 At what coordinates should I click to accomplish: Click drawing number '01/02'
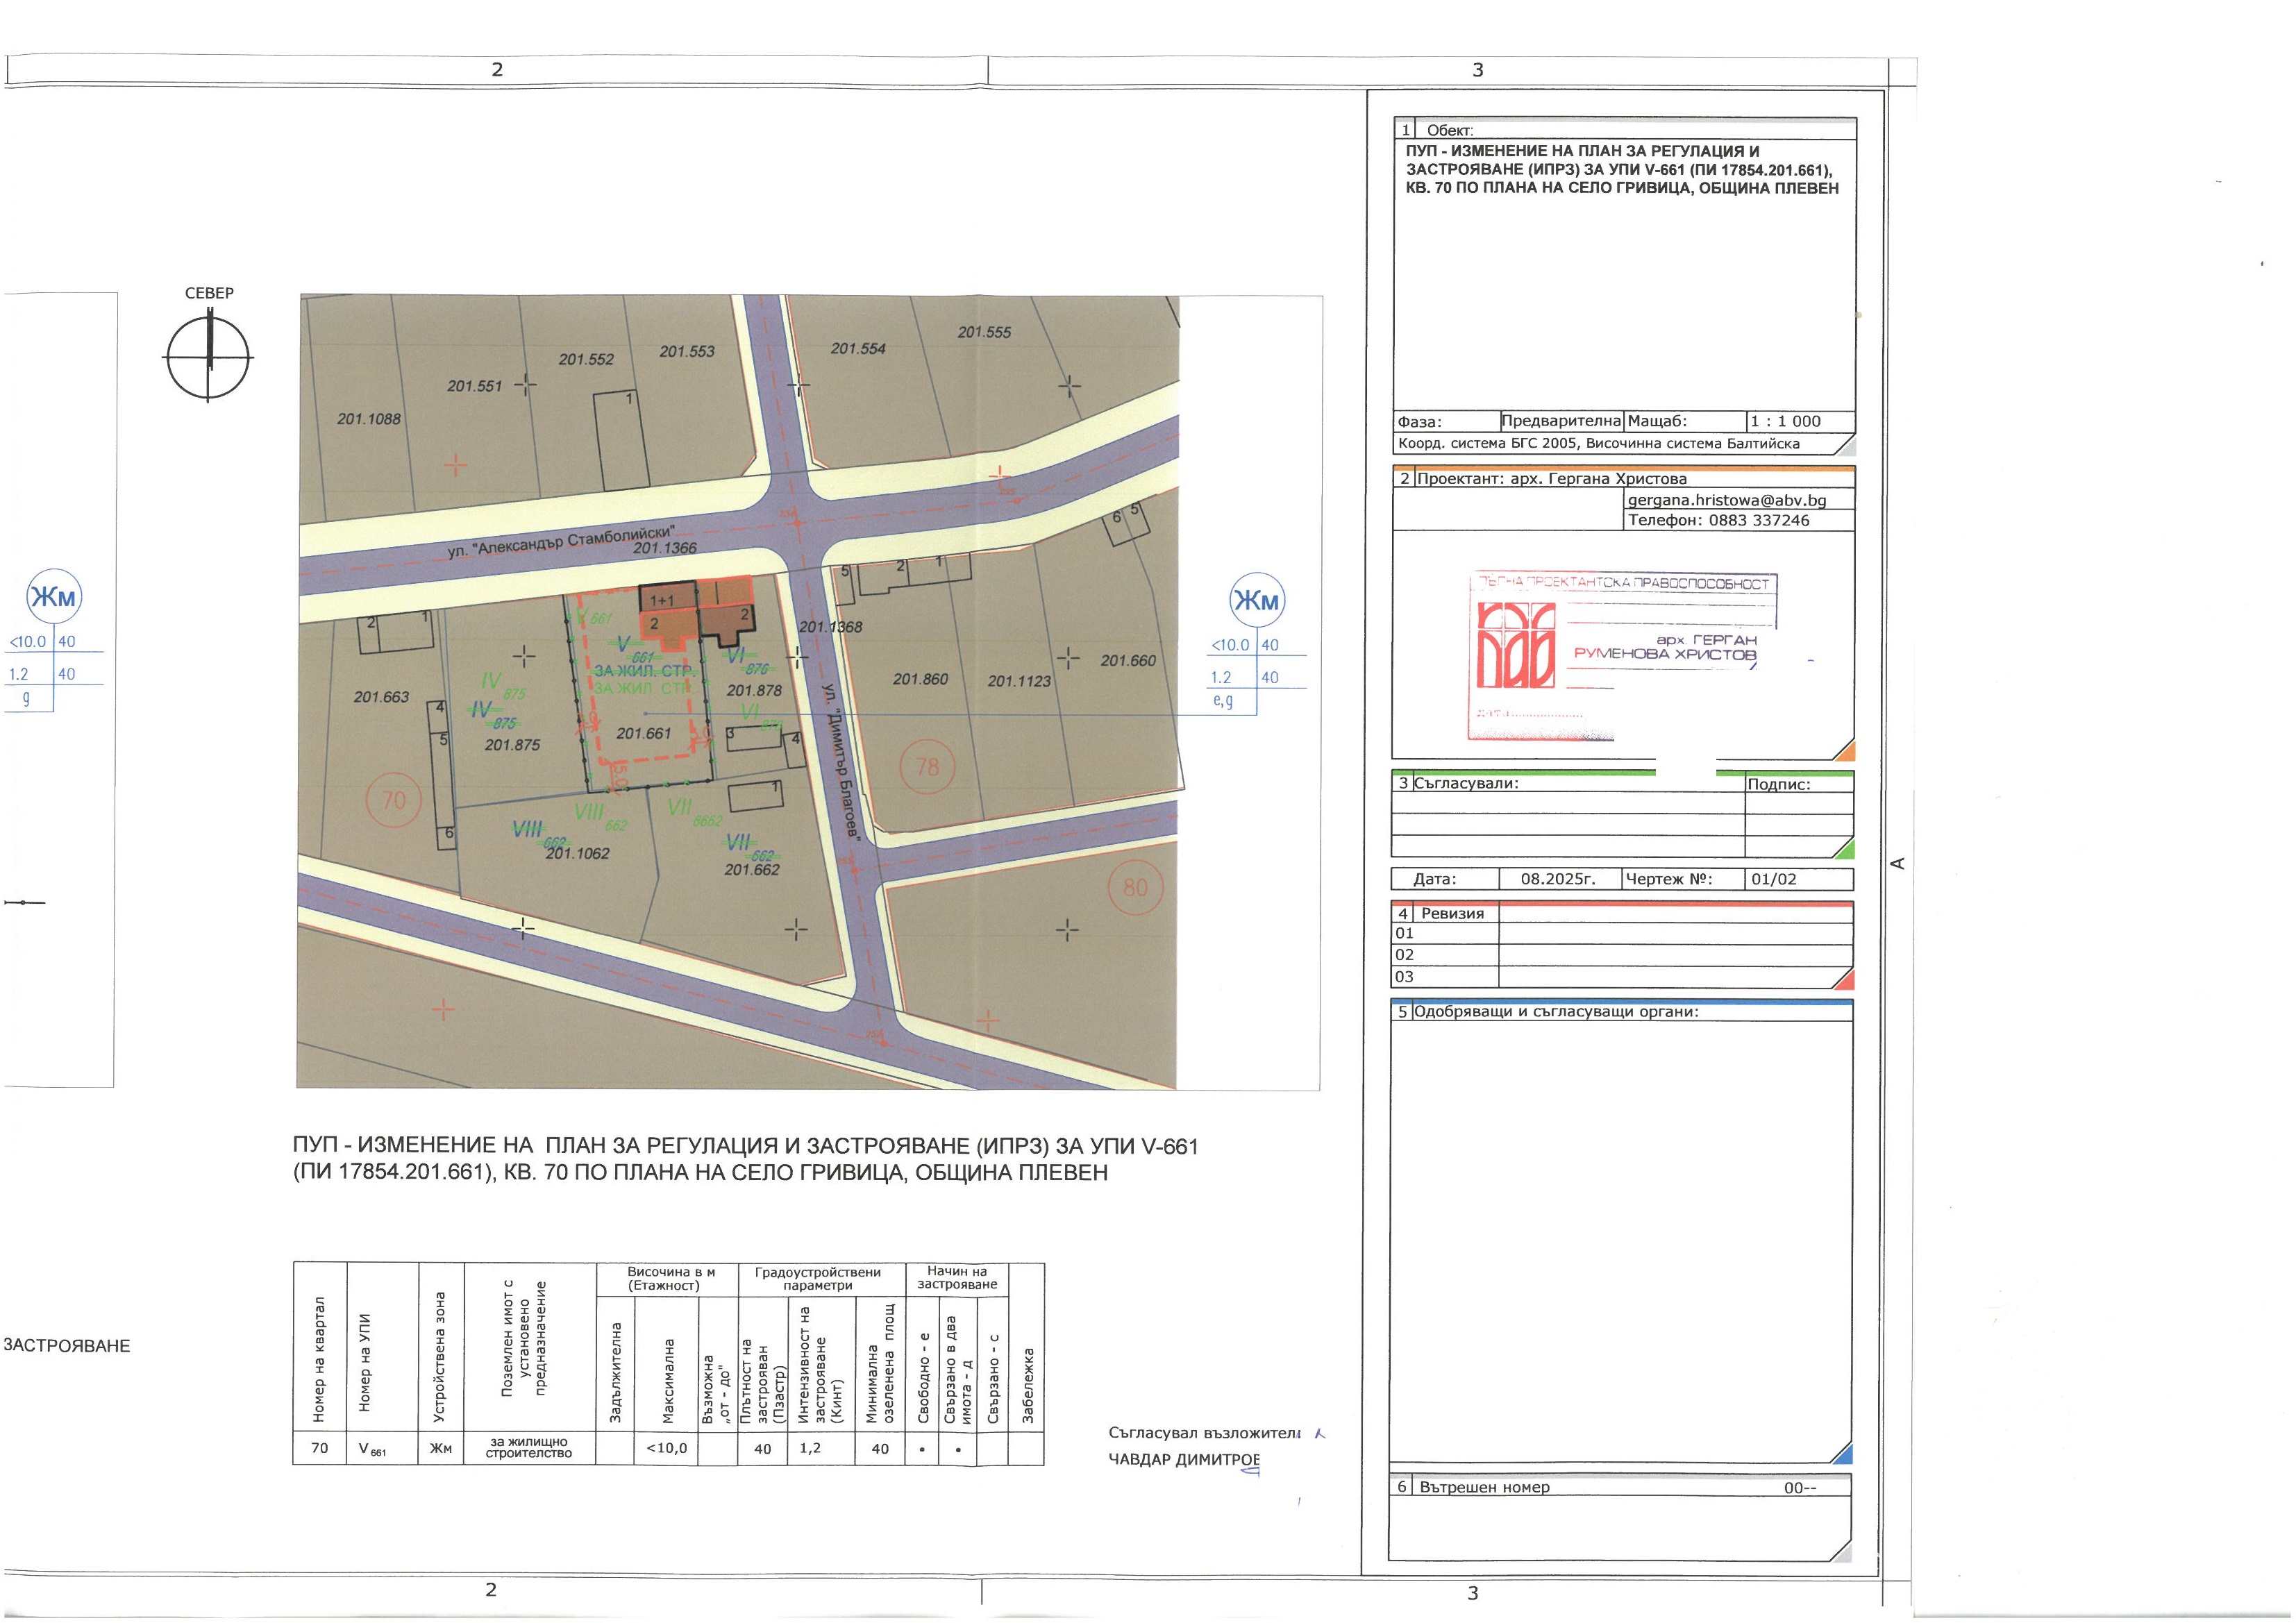1774,879
